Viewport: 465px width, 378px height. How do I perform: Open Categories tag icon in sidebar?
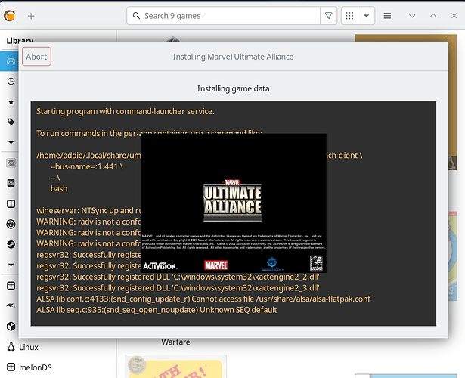click(11, 122)
